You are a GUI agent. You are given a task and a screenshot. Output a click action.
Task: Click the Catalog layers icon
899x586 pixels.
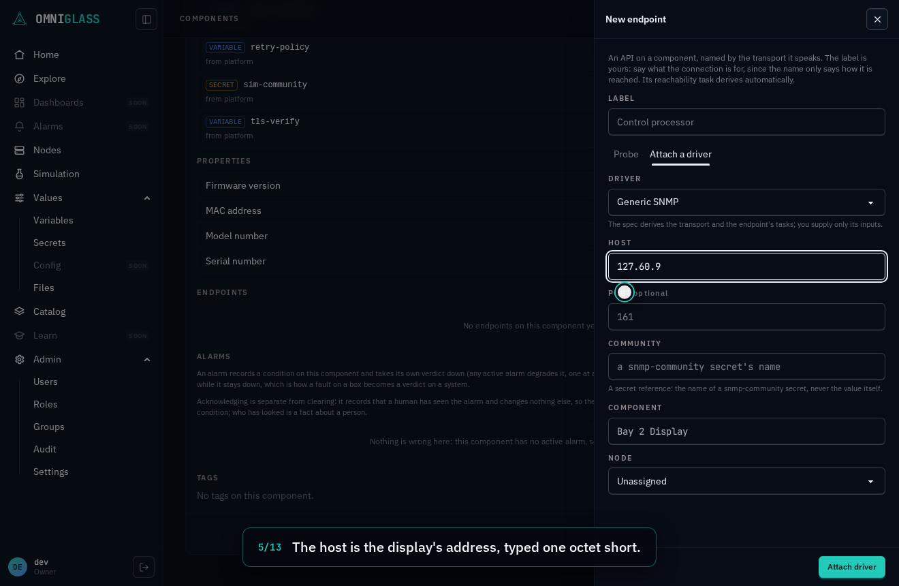pos(20,311)
